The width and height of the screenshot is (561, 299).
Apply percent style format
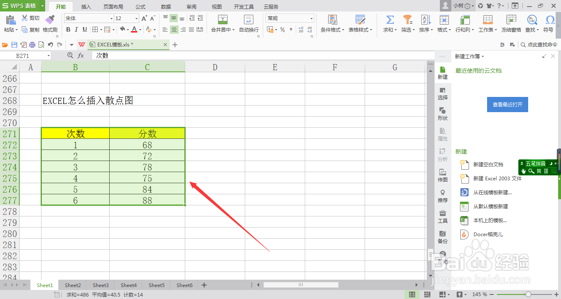click(x=283, y=30)
